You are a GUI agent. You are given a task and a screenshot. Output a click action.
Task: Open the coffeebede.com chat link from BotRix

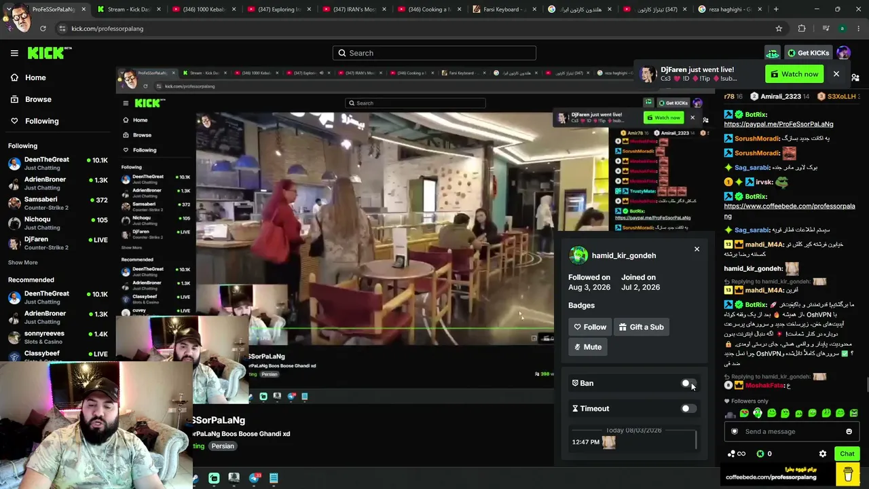point(790,211)
